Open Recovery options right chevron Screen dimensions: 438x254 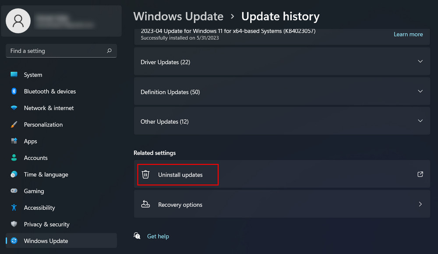(x=420, y=204)
